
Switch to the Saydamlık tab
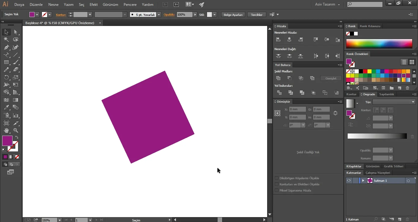[387, 94]
